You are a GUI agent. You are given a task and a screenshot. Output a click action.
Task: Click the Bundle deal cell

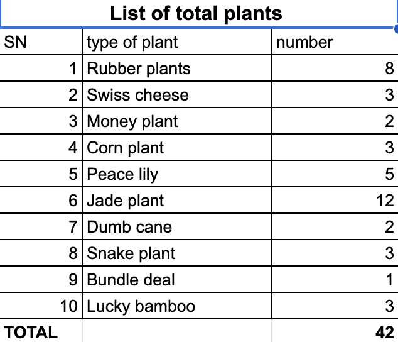pyautogui.click(x=177, y=280)
